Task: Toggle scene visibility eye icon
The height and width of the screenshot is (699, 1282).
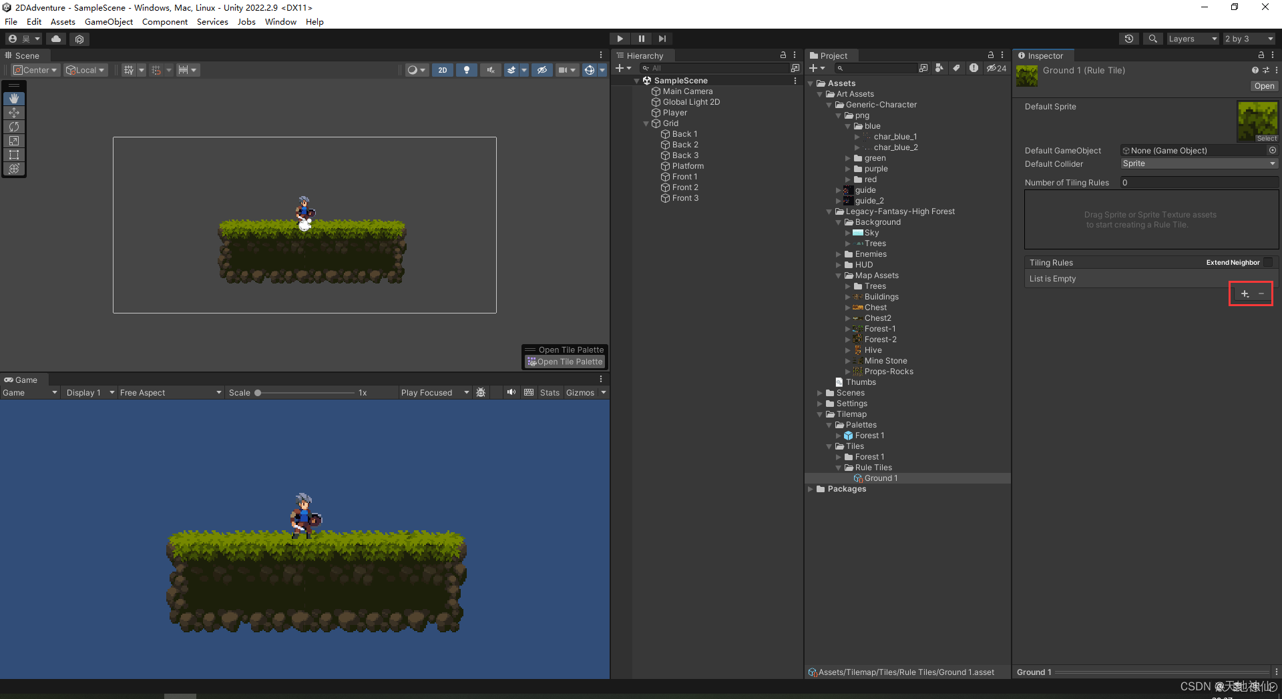Action: pyautogui.click(x=542, y=70)
